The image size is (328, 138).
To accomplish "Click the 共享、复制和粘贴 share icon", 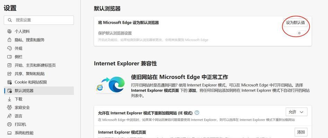I will [x=9, y=74].
